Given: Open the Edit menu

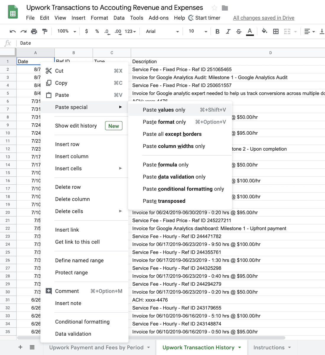Looking at the screenshot, I should click(45, 18).
